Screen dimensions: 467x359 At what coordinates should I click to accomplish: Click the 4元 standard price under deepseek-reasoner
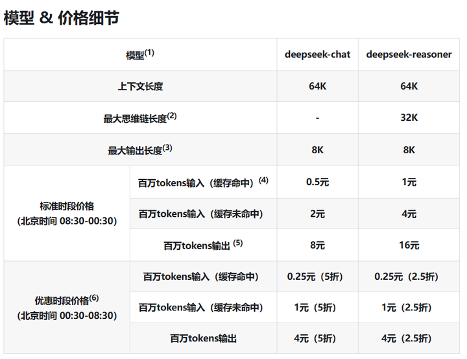click(x=409, y=214)
